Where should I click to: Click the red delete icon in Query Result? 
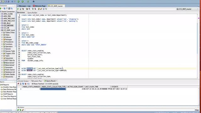point(25,84)
